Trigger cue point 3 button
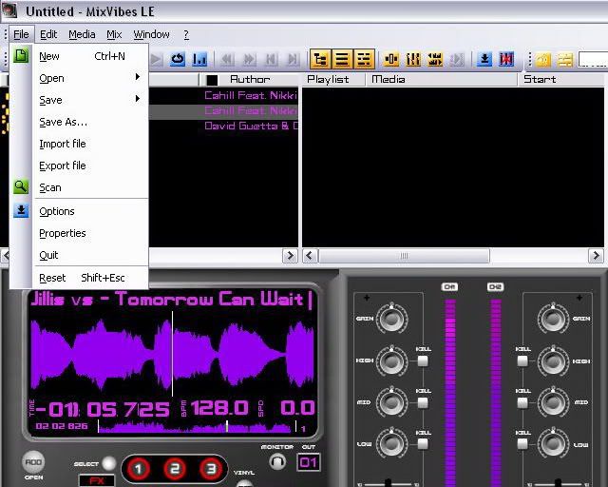This screenshot has height=487, width=608. (211, 469)
